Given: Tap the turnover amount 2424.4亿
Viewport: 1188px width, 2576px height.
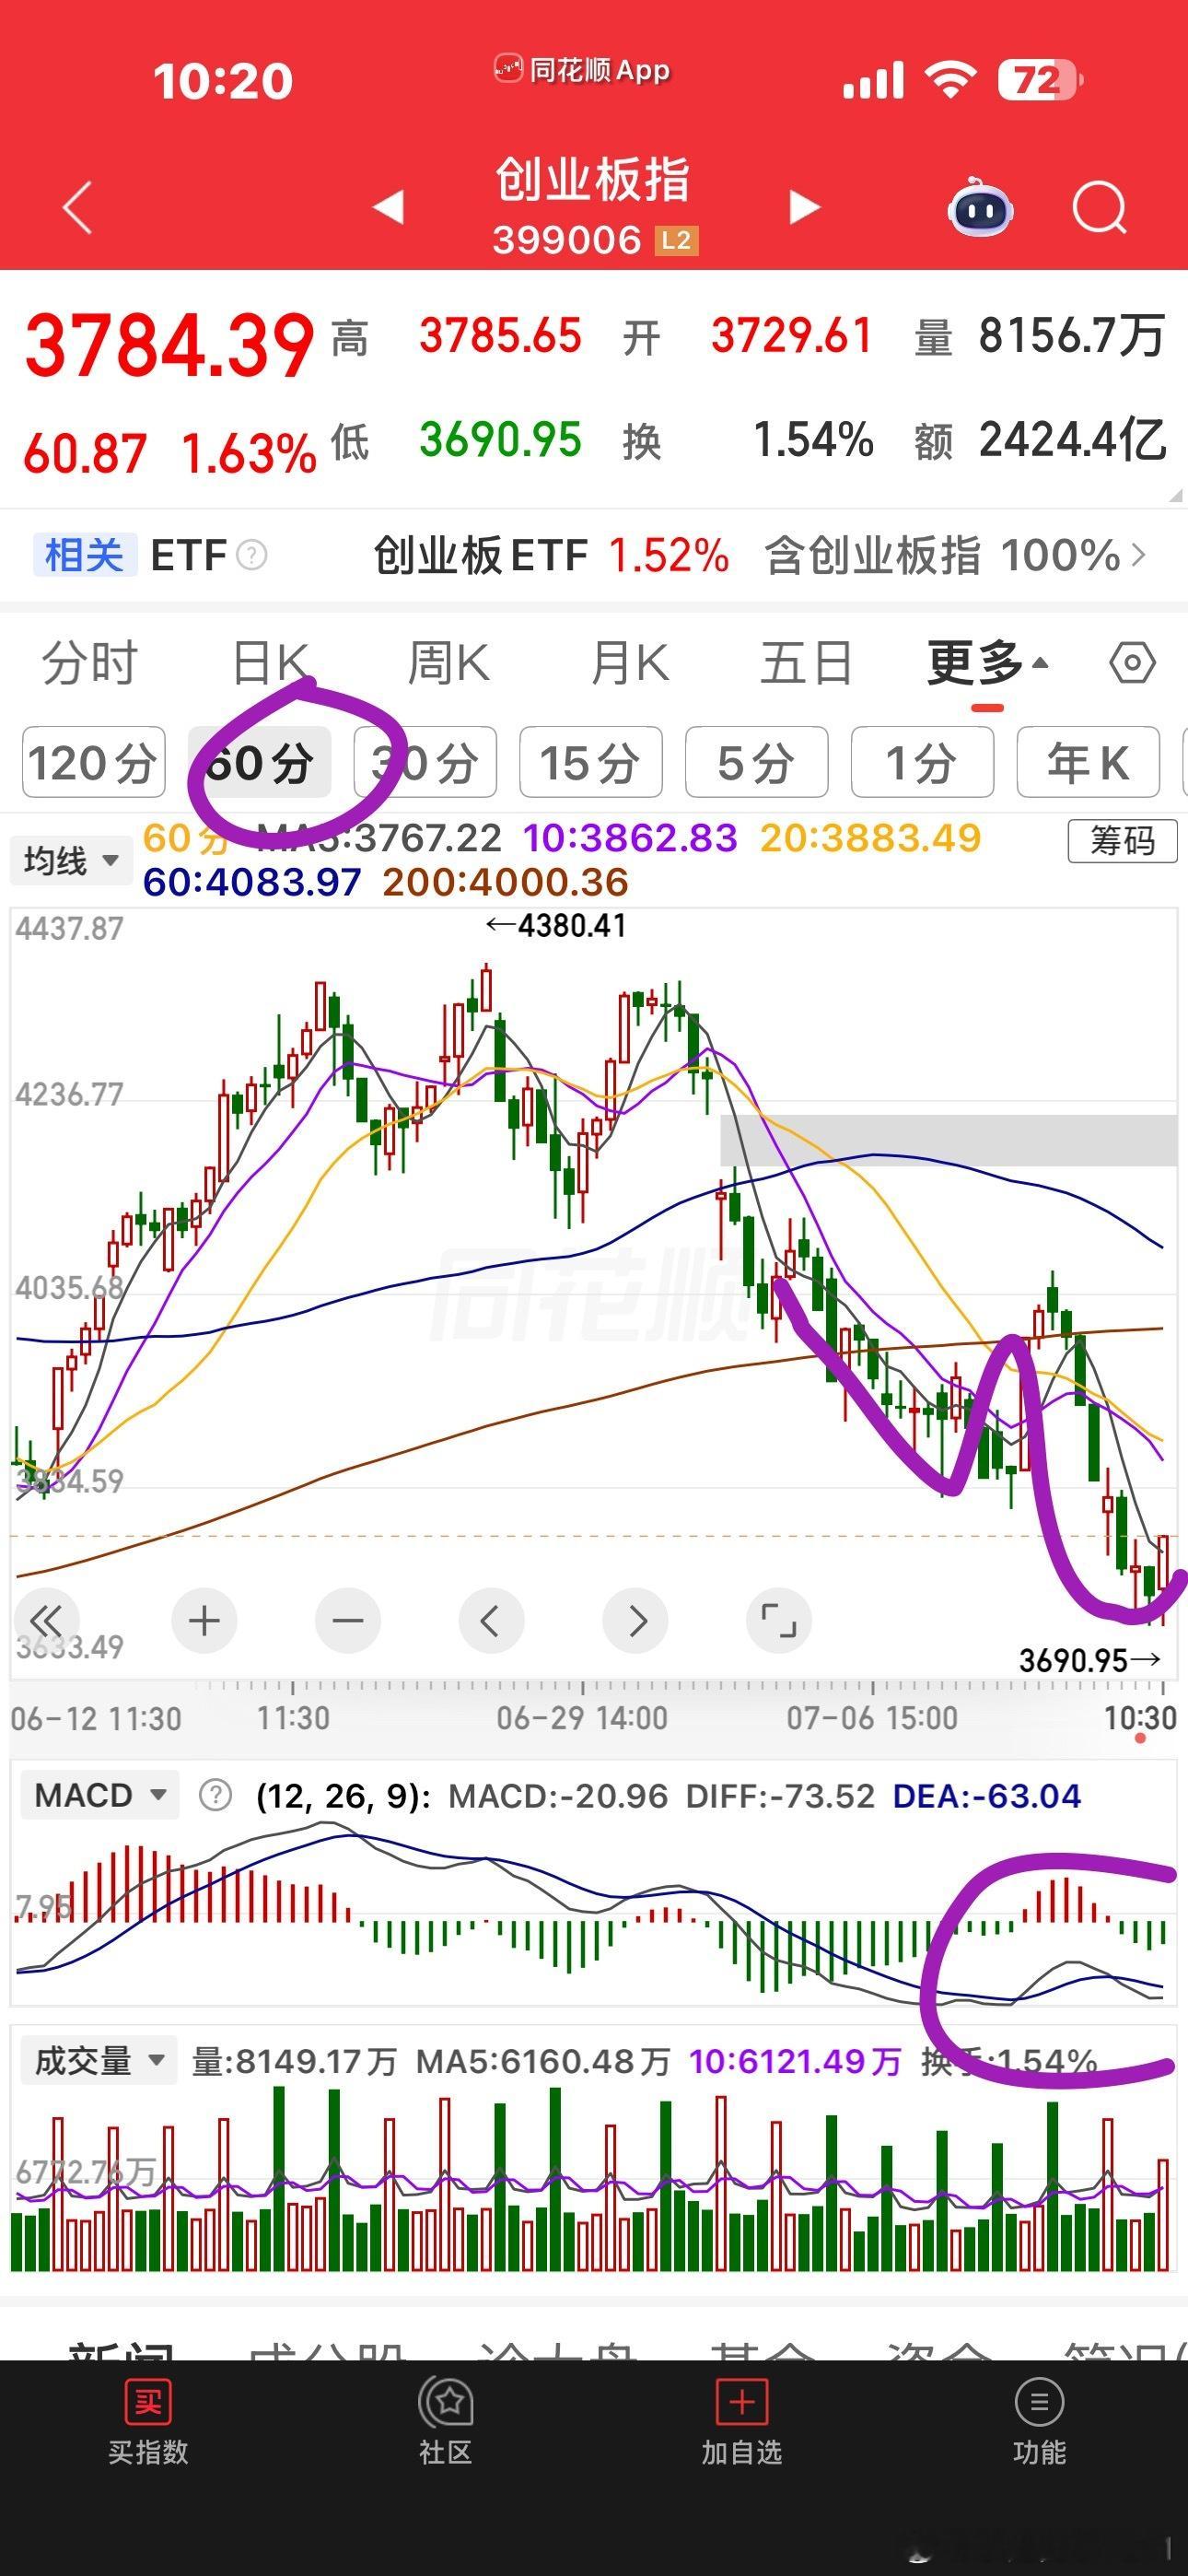Looking at the screenshot, I should pyautogui.click(x=1072, y=440).
